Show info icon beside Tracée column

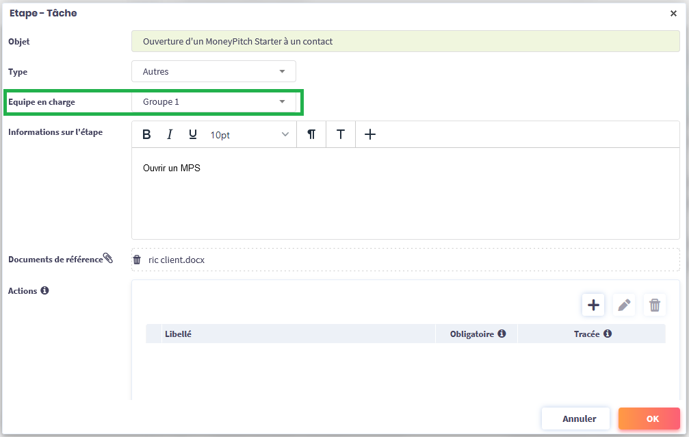(x=607, y=334)
